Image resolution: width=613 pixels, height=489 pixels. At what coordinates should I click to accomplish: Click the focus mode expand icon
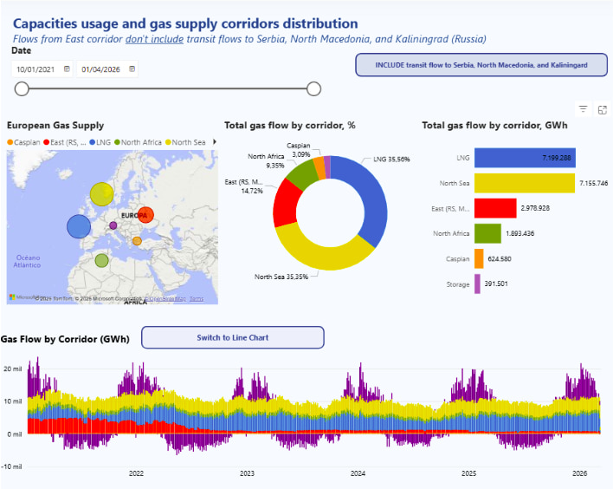[x=602, y=109]
